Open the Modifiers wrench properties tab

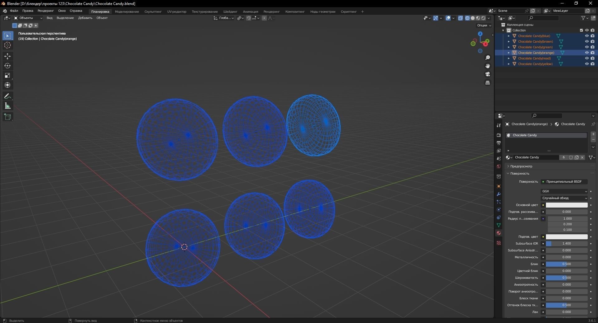coord(499,194)
